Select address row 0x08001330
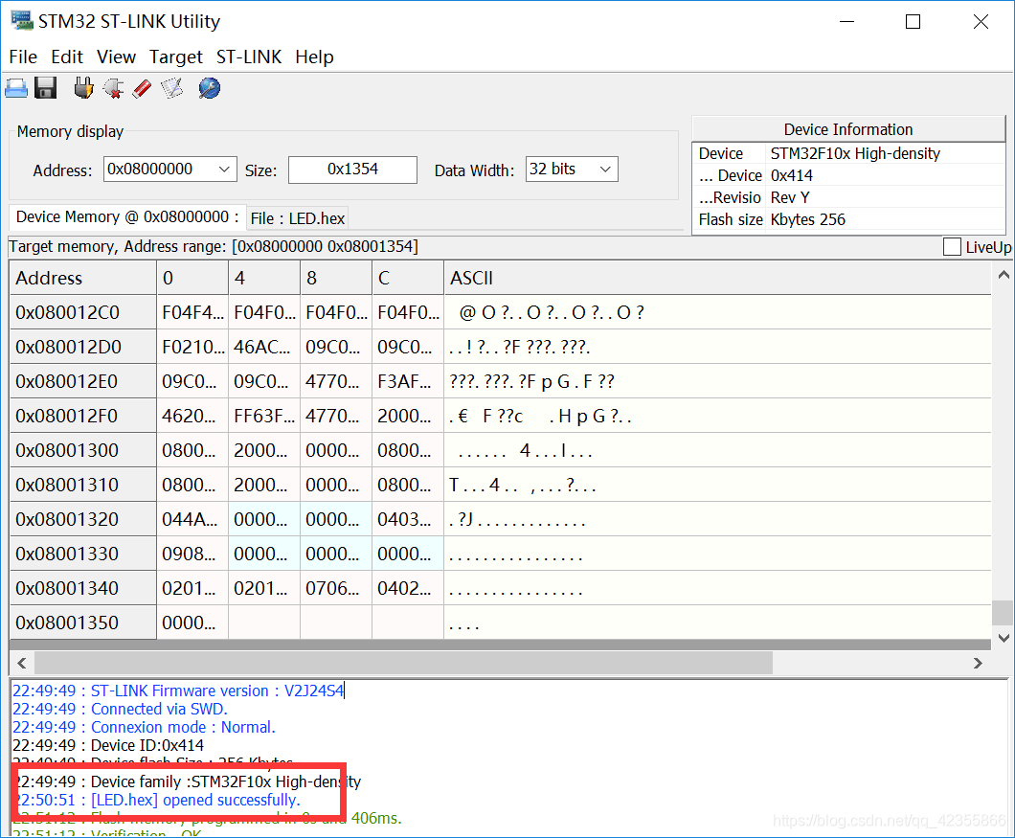This screenshot has height=838, width=1015. pos(83,554)
